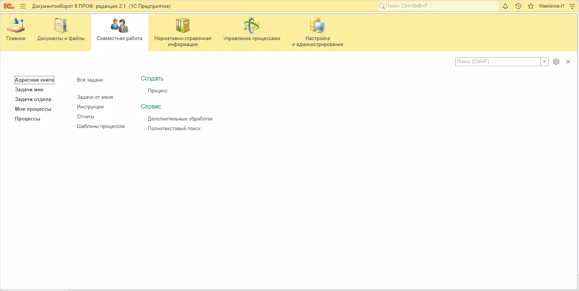The height and width of the screenshot is (291, 579).
Task: Open Все задачи
Action: click(x=90, y=80)
